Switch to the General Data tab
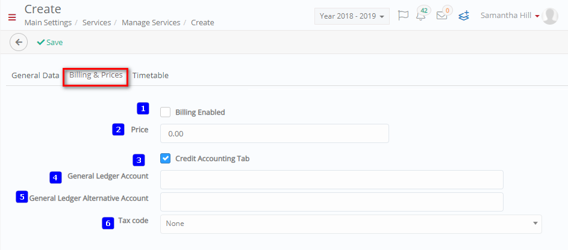 35,76
